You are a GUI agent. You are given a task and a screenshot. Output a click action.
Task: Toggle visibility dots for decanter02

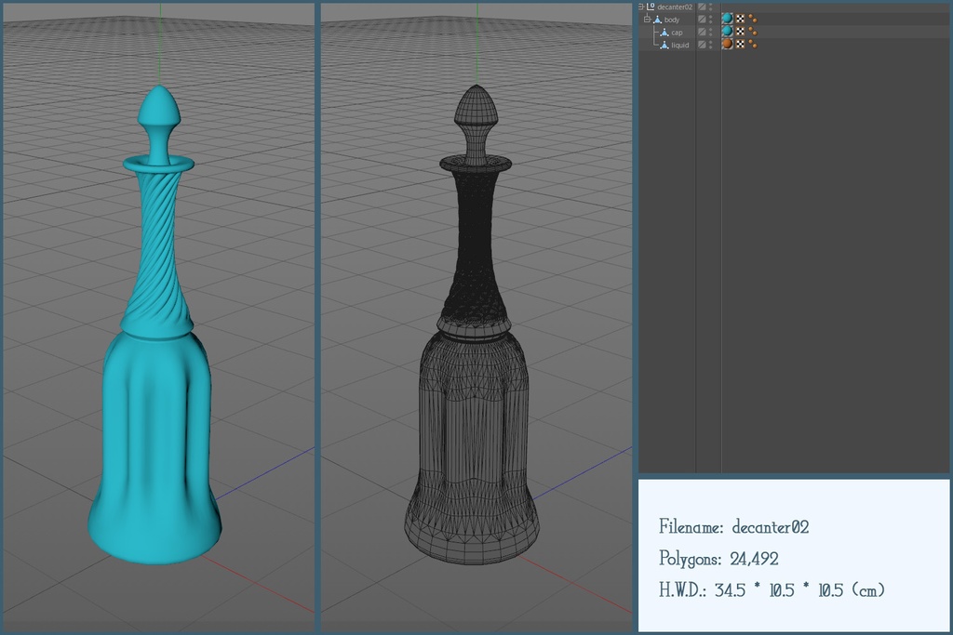click(710, 7)
